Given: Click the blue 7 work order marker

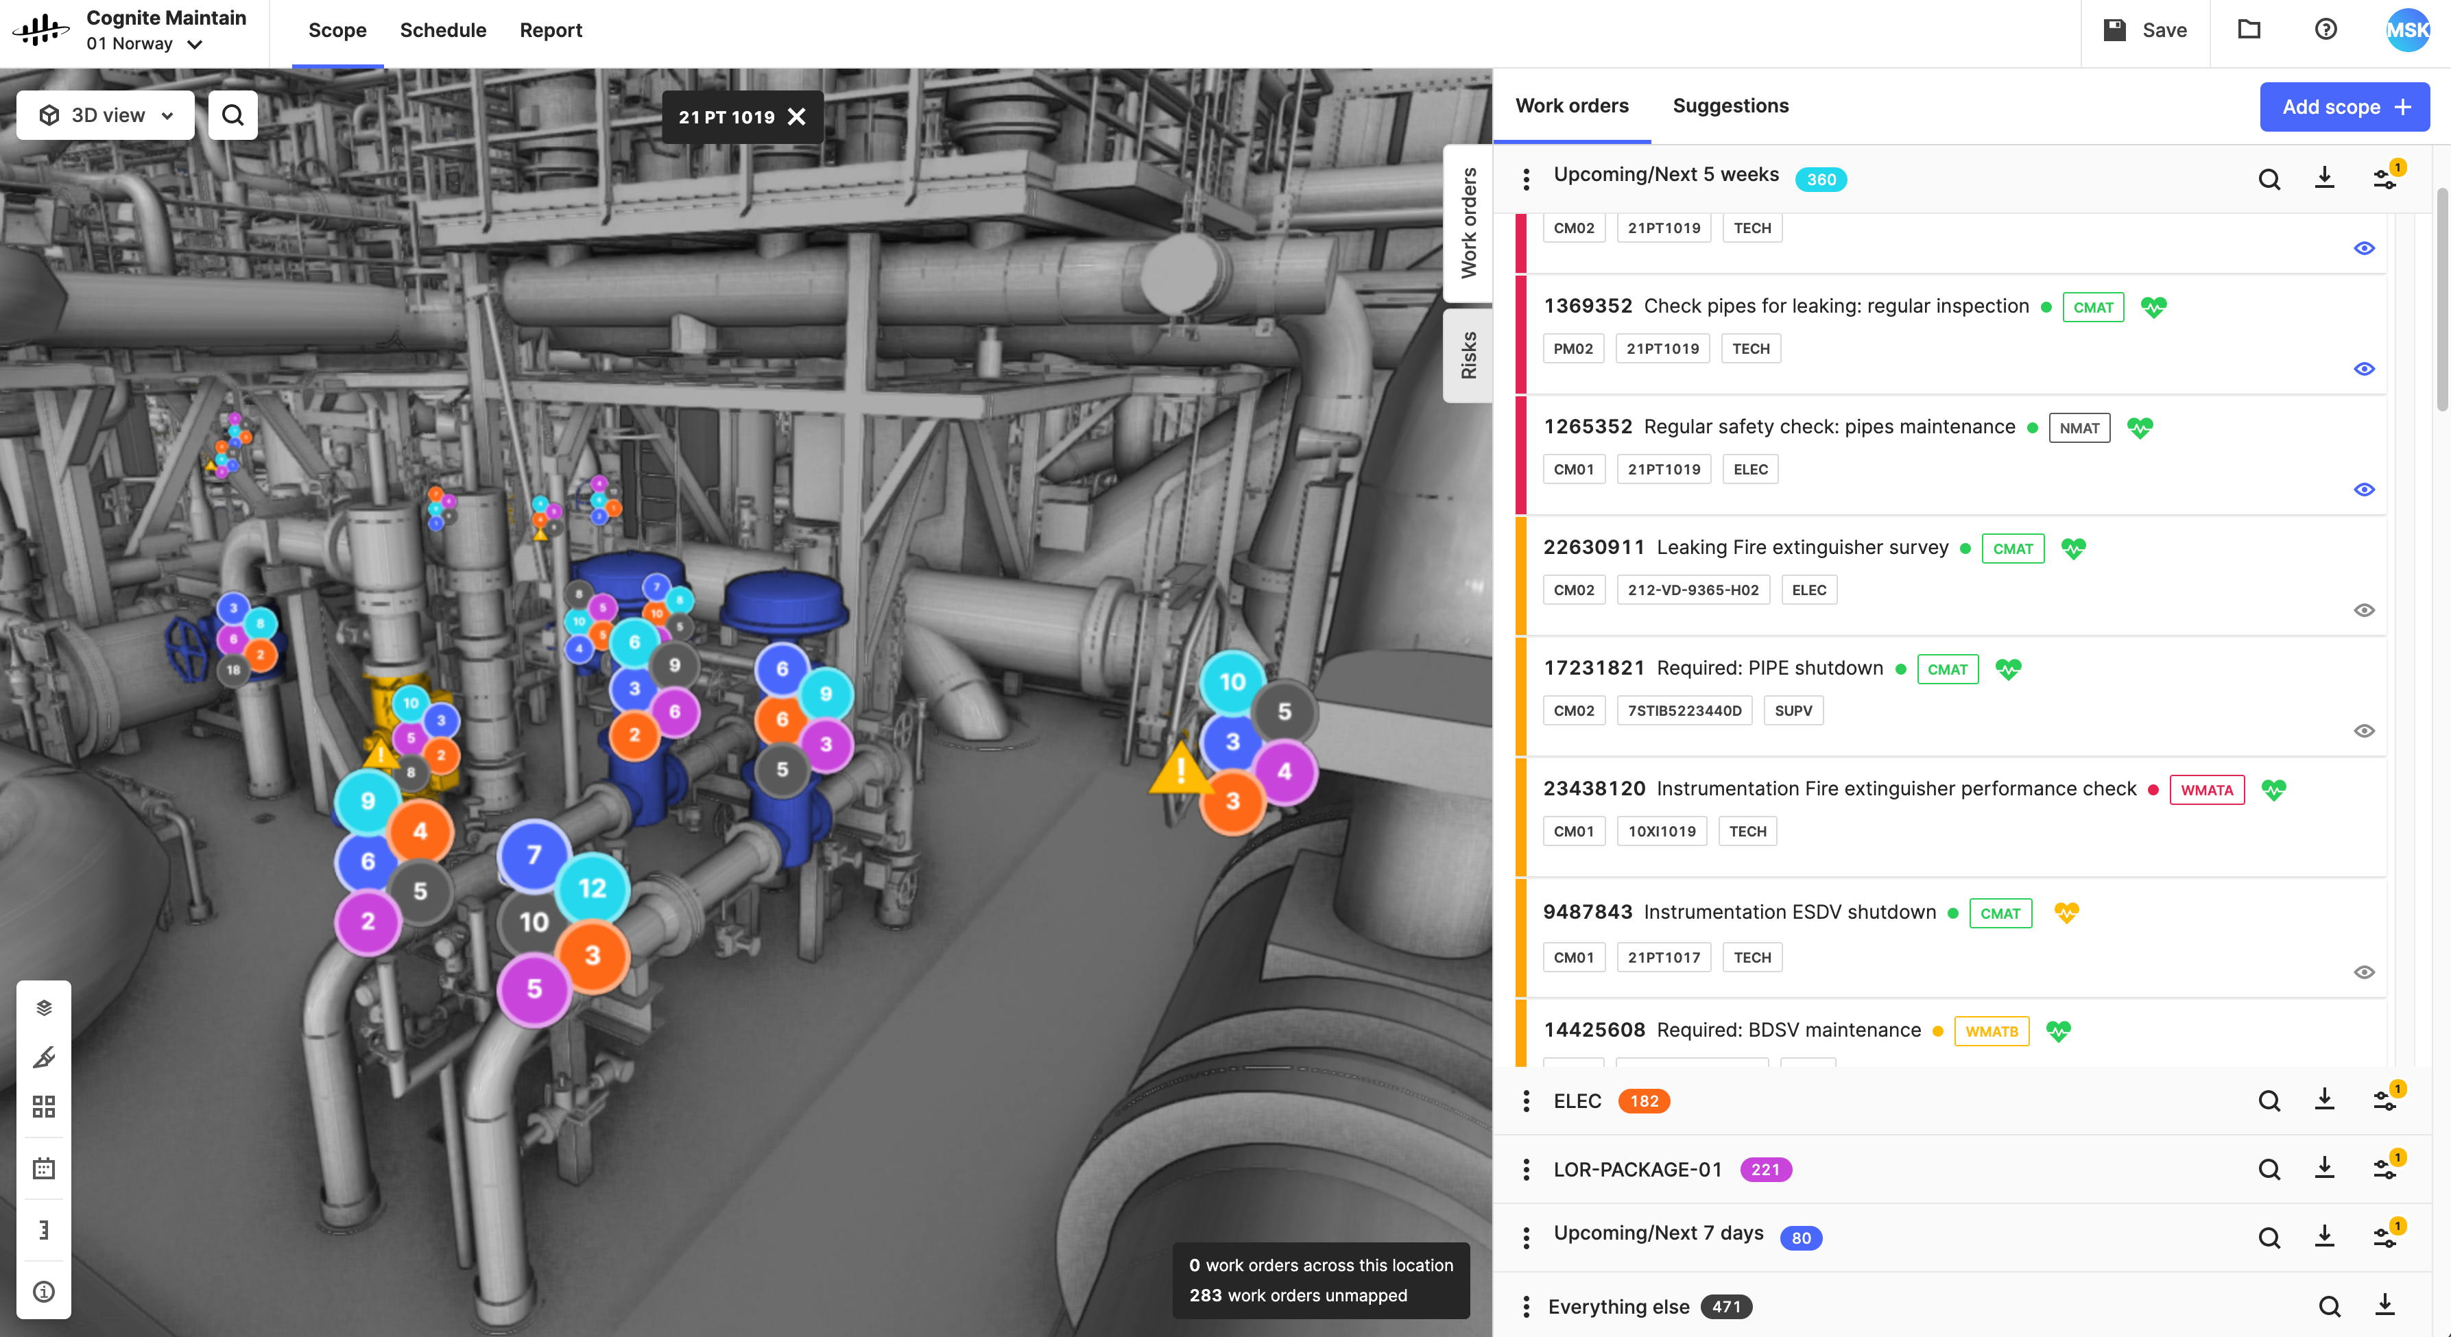Looking at the screenshot, I should pyautogui.click(x=534, y=854).
